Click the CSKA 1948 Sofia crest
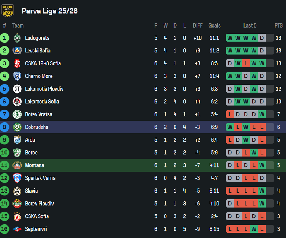This screenshot has width=286, height=238. pyautogui.click(x=17, y=63)
